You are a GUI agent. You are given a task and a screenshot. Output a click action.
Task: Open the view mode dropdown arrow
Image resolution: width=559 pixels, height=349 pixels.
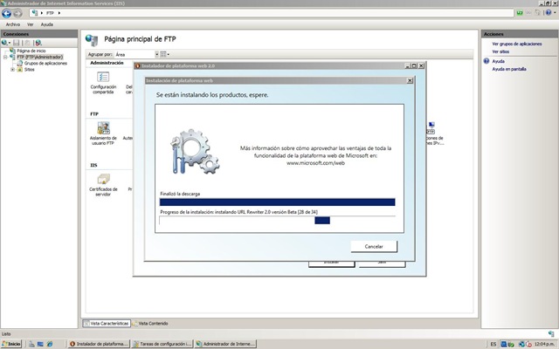click(x=169, y=54)
